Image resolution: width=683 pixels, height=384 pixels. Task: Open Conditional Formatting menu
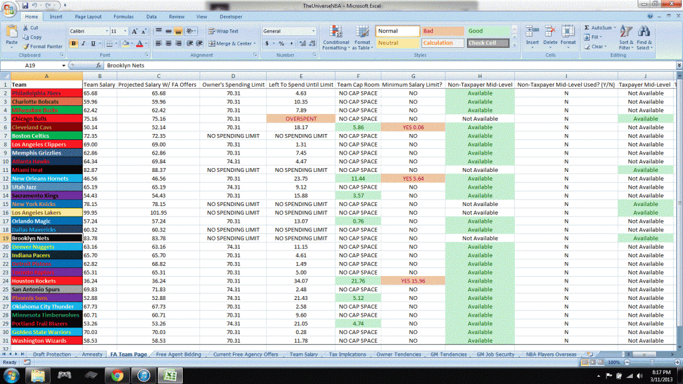click(x=335, y=37)
